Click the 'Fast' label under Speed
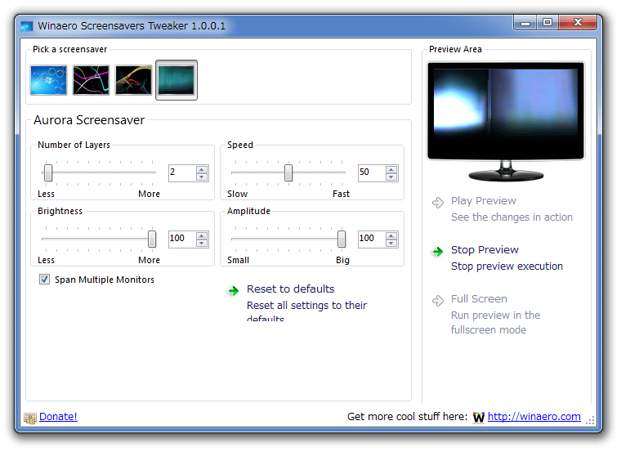This screenshot has height=452, width=621. [x=341, y=194]
